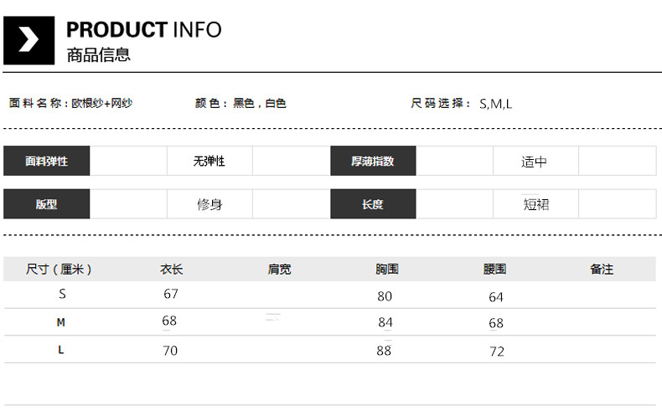Image resolution: width=662 pixels, height=416 pixels.
Task: Click the black chevron arrow icon
Action: click(x=28, y=40)
